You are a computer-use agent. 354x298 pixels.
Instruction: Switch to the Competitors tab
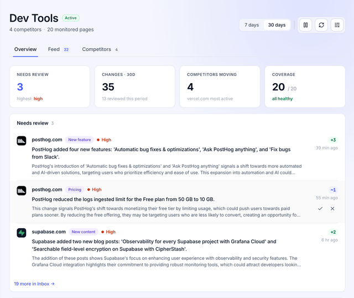point(100,49)
